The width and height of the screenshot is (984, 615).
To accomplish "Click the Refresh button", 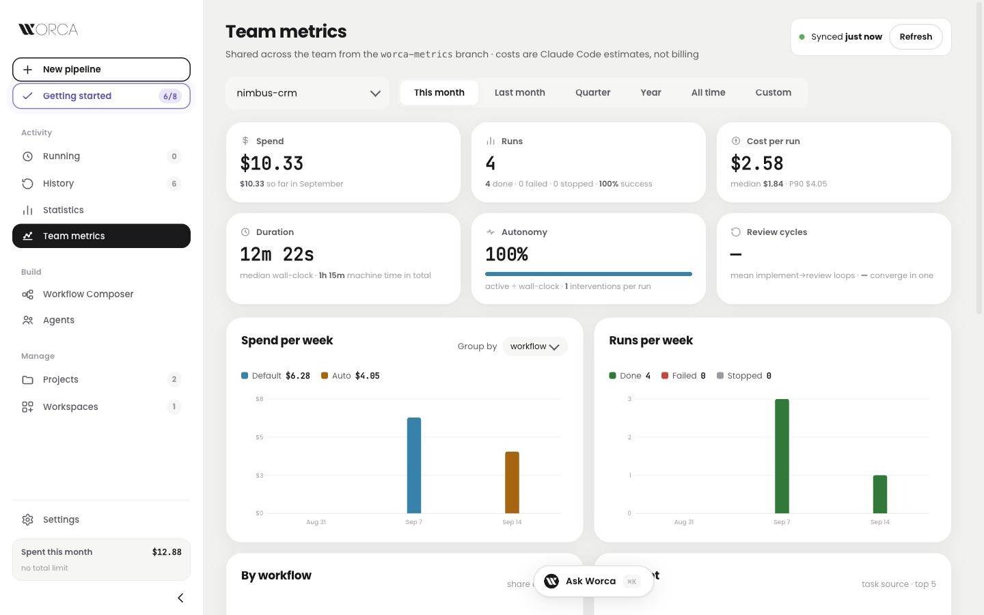I will [x=916, y=37].
